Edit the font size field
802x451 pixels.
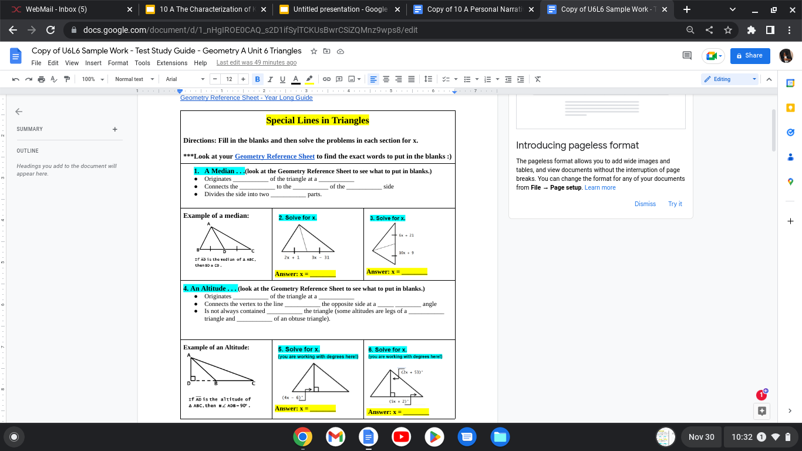point(229,79)
